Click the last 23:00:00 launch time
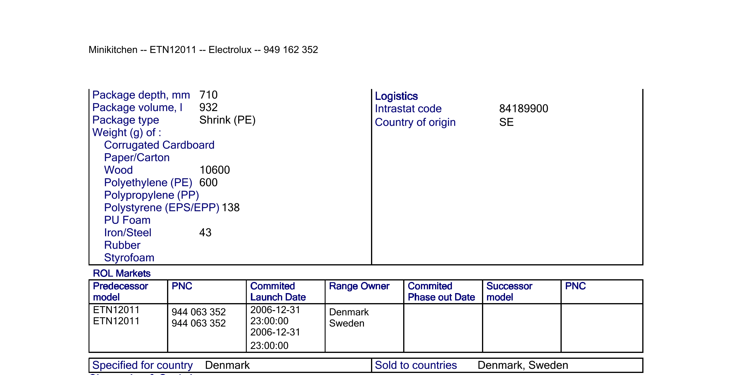This screenshot has width=732, height=375. coord(269,346)
